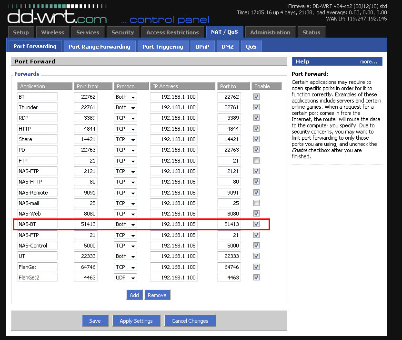Disable the FlahGet2 forward checkbox
The width and height of the screenshot is (402, 340).
pos(257,278)
